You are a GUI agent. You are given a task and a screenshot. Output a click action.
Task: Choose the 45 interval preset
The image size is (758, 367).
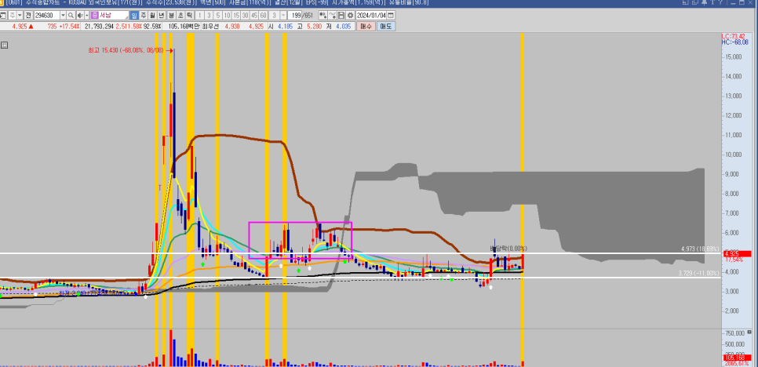(254, 16)
